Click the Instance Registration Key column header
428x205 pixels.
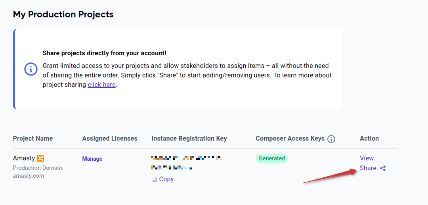click(189, 138)
